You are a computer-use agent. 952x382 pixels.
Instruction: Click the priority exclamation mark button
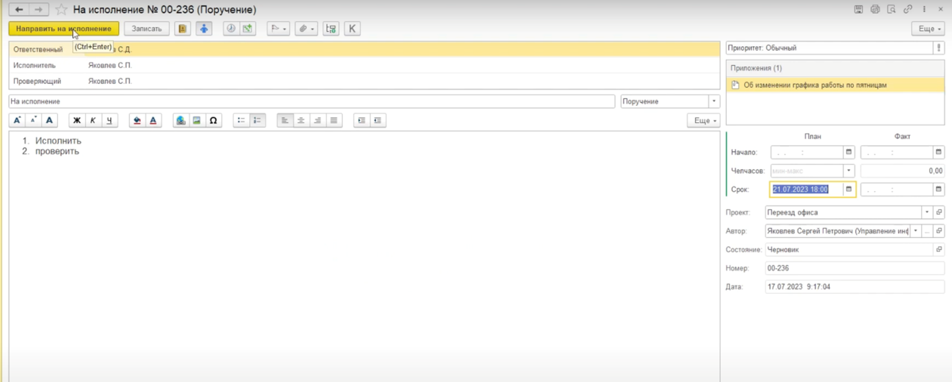(x=939, y=48)
